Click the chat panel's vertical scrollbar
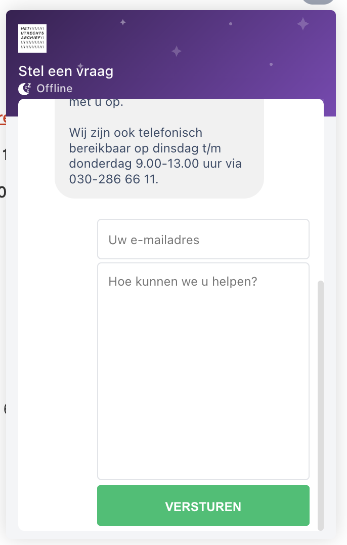347x545 pixels. point(320,405)
